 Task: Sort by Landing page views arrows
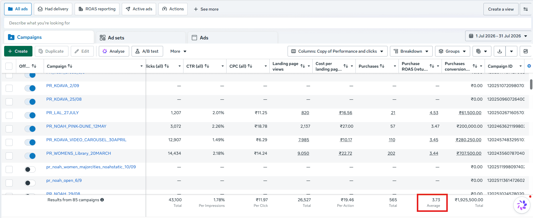(x=303, y=66)
